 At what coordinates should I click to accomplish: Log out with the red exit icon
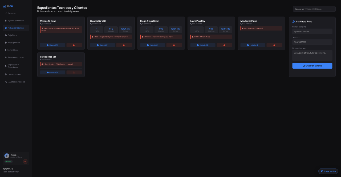pyautogui.click(x=25, y=161)
